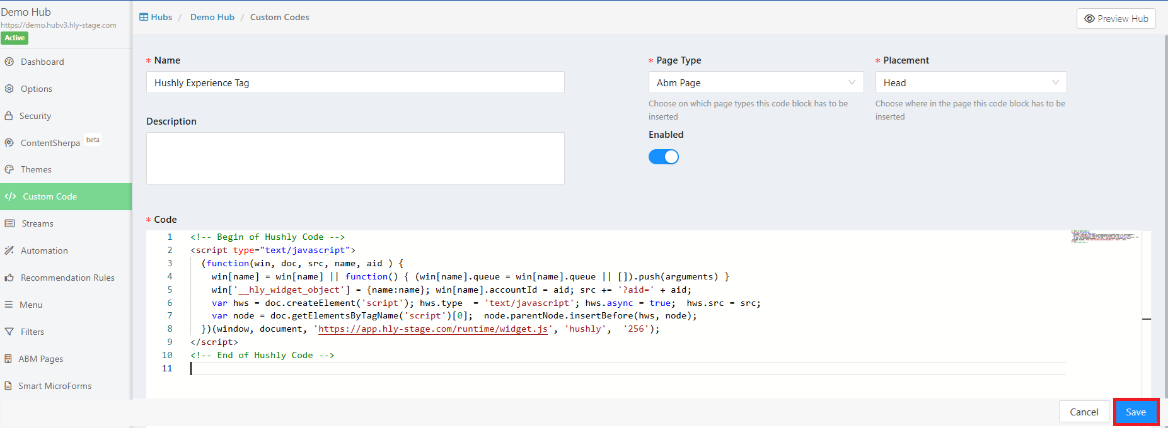Click the Menu hamburger icon
1168x428 pixels.
coord(9,305)
